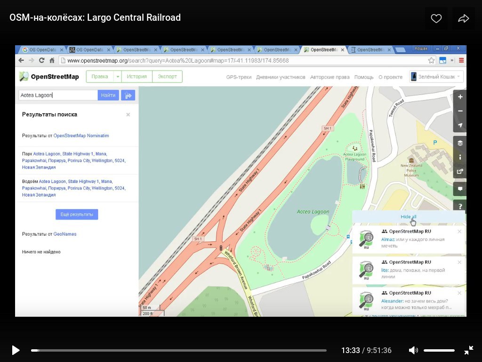The width and height of the screenshot is (482, 362).
Task: Open the Правка editor button
Action: pos(100,77)
